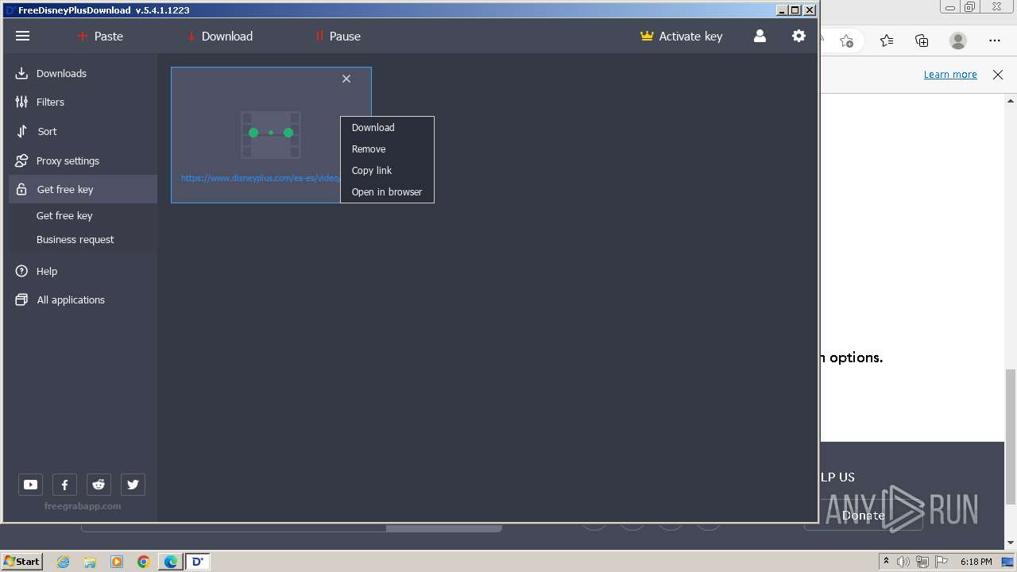Click the browser vertical scrollbar thumb

[1011, 437]
